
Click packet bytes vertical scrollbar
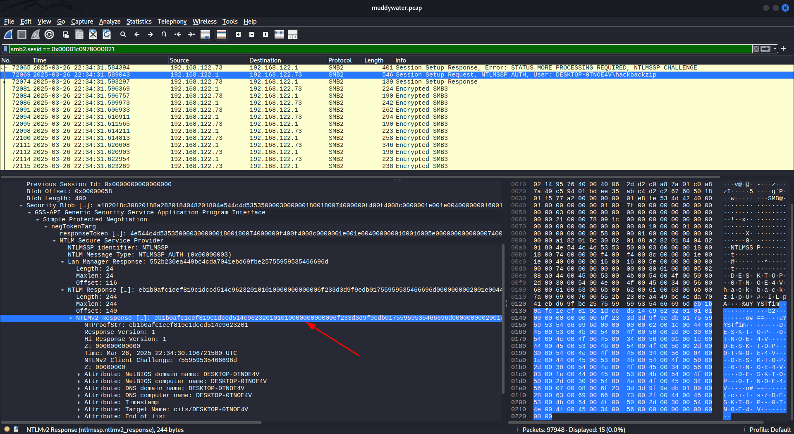791,313
